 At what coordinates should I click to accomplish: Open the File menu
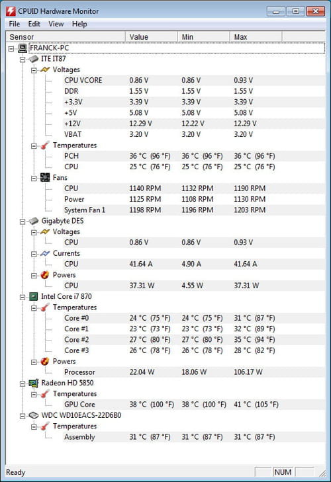(15, 24)
